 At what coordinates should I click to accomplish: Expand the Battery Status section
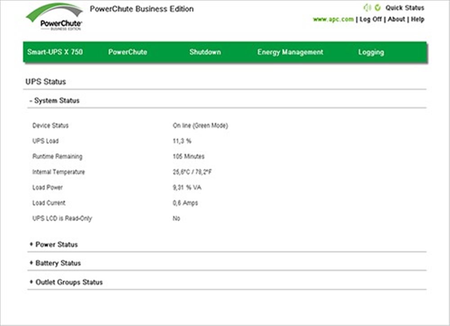click(x=55, y=263)
